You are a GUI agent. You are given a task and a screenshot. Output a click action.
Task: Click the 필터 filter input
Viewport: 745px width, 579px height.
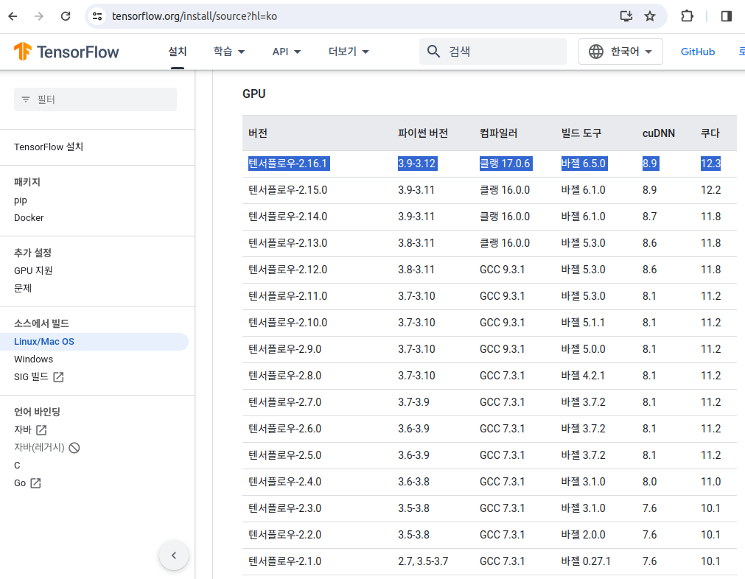pos(95,99)
